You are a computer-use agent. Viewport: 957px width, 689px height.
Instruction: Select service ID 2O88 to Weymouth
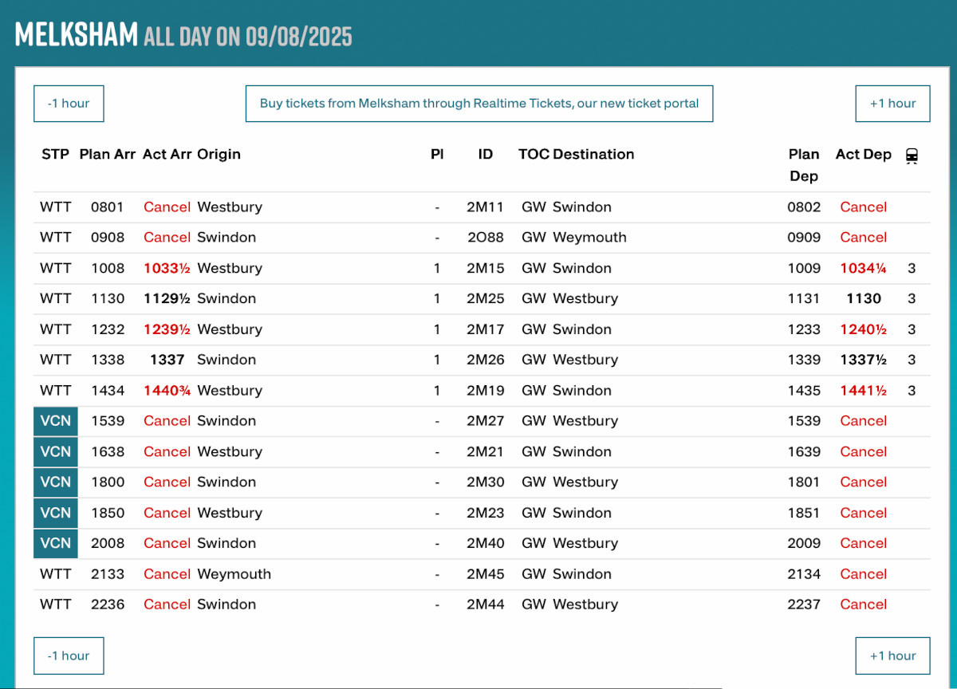point(485,238)
